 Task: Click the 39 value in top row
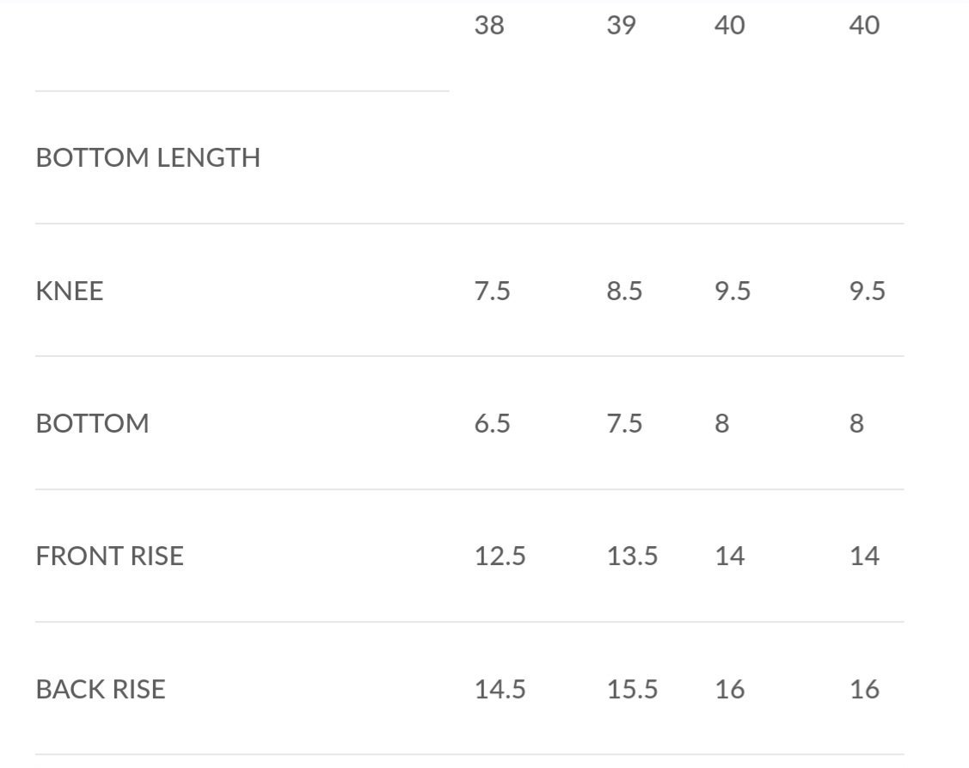621,25
